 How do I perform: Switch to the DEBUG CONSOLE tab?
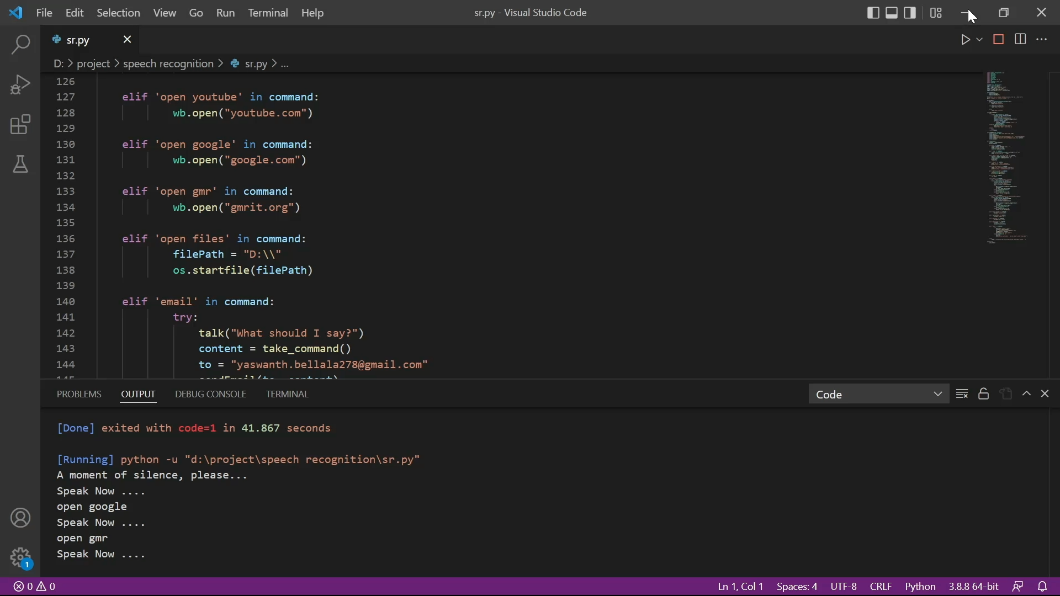(x=210, y=394)
